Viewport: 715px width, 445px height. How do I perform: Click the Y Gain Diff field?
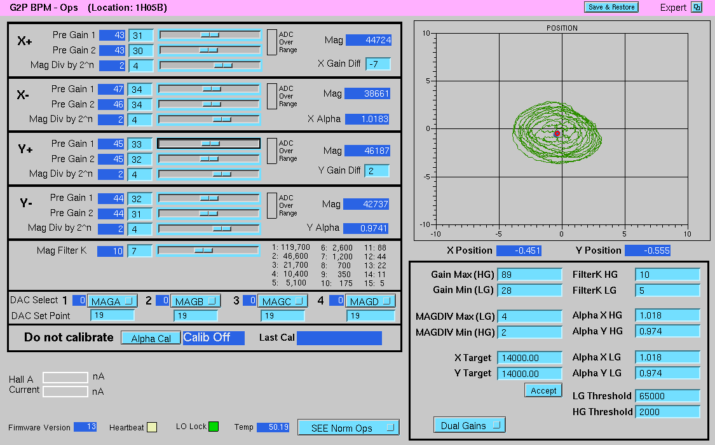(377, 170)
